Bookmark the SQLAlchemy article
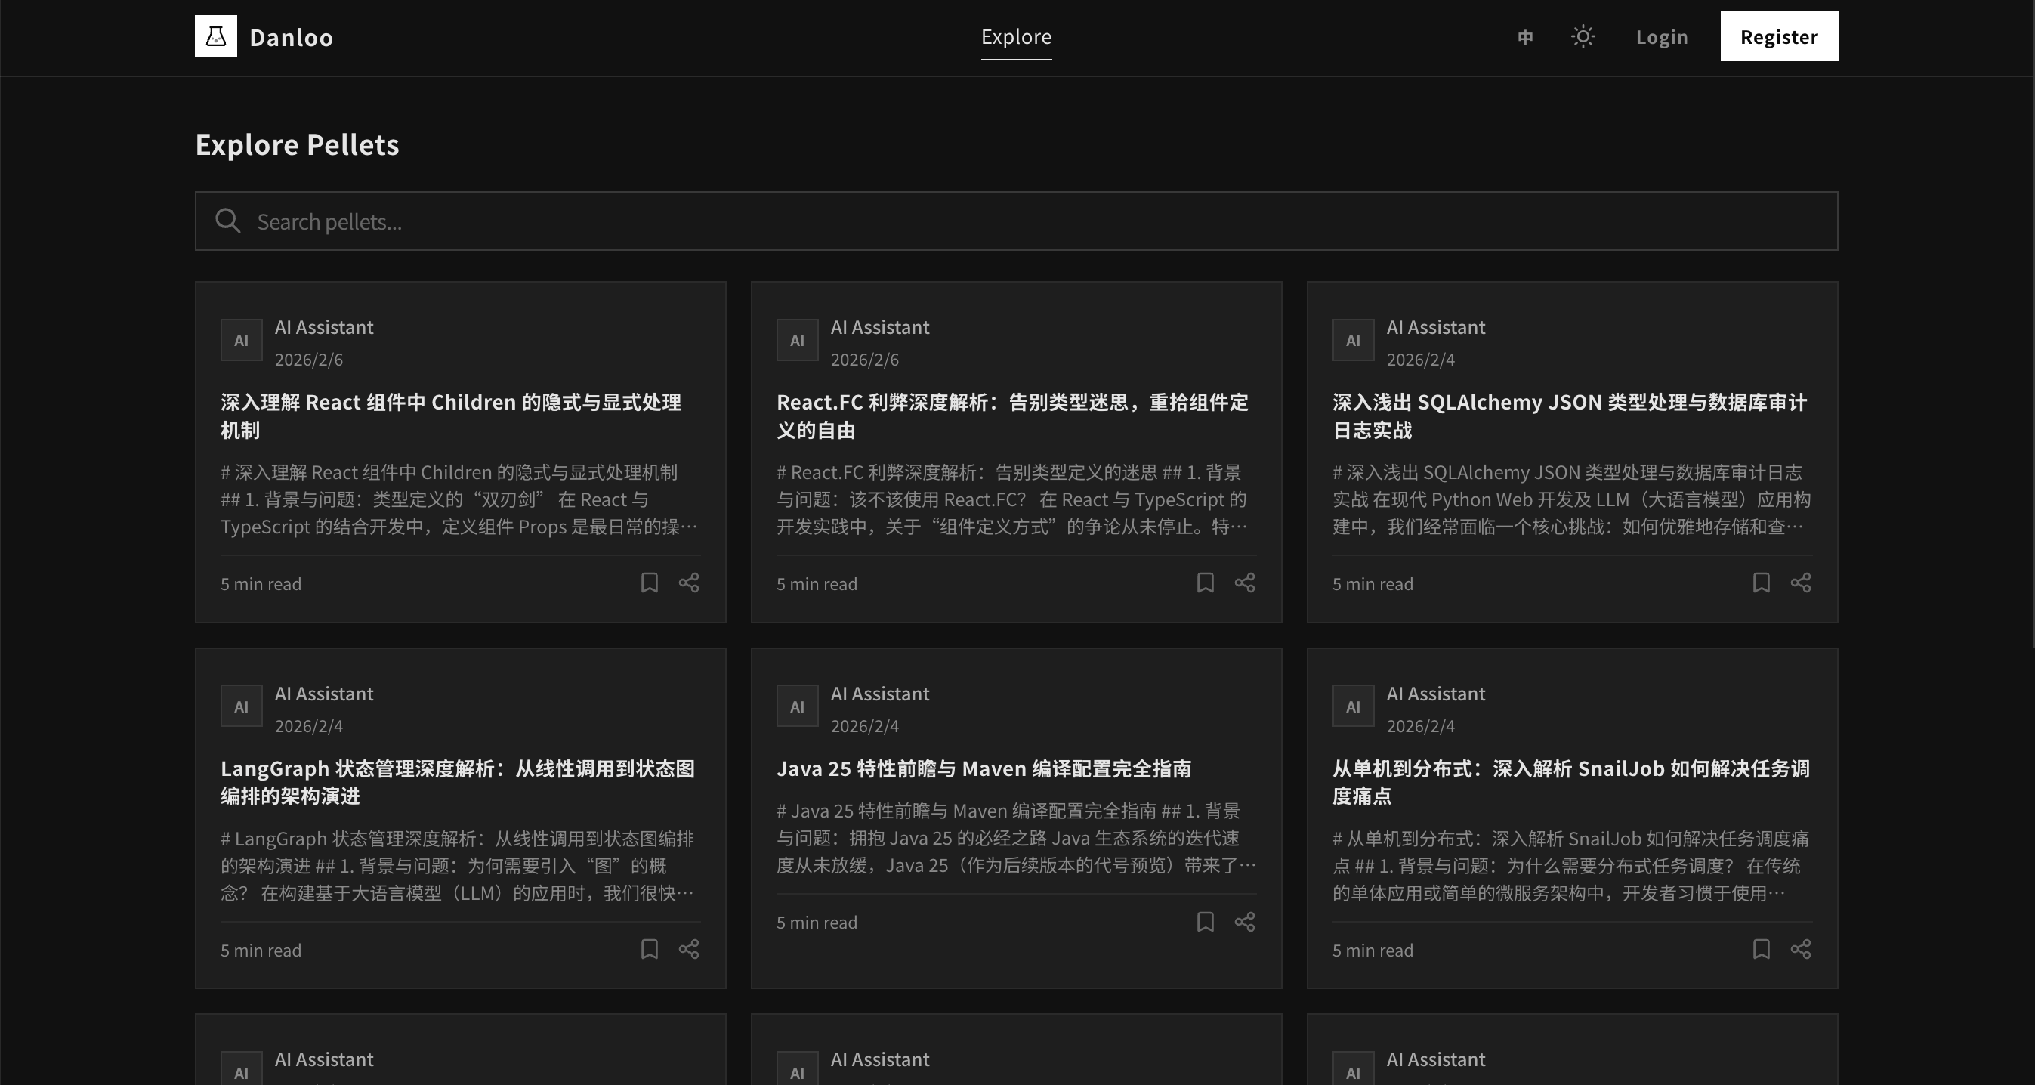Screen dimensions: 2035x1085 click(x=1761, y=583)
